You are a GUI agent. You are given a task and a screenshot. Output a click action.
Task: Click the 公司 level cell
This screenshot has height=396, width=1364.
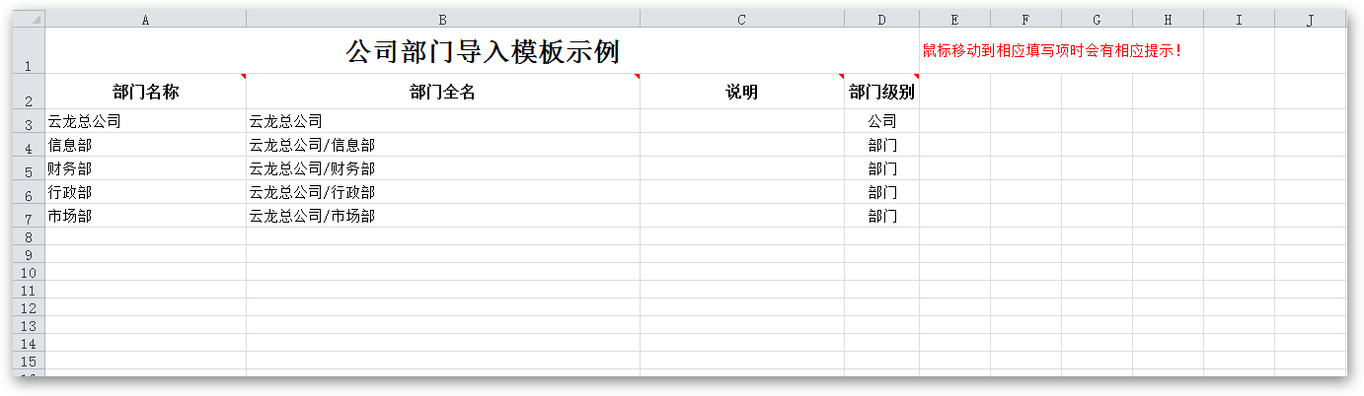[881, 122]
